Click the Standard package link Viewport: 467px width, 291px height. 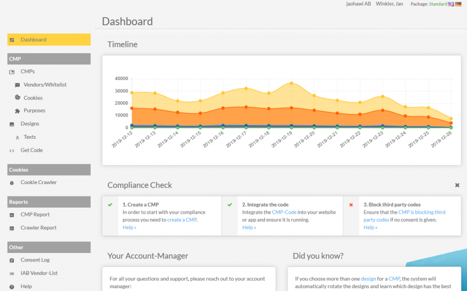click(x=438, y=4)
